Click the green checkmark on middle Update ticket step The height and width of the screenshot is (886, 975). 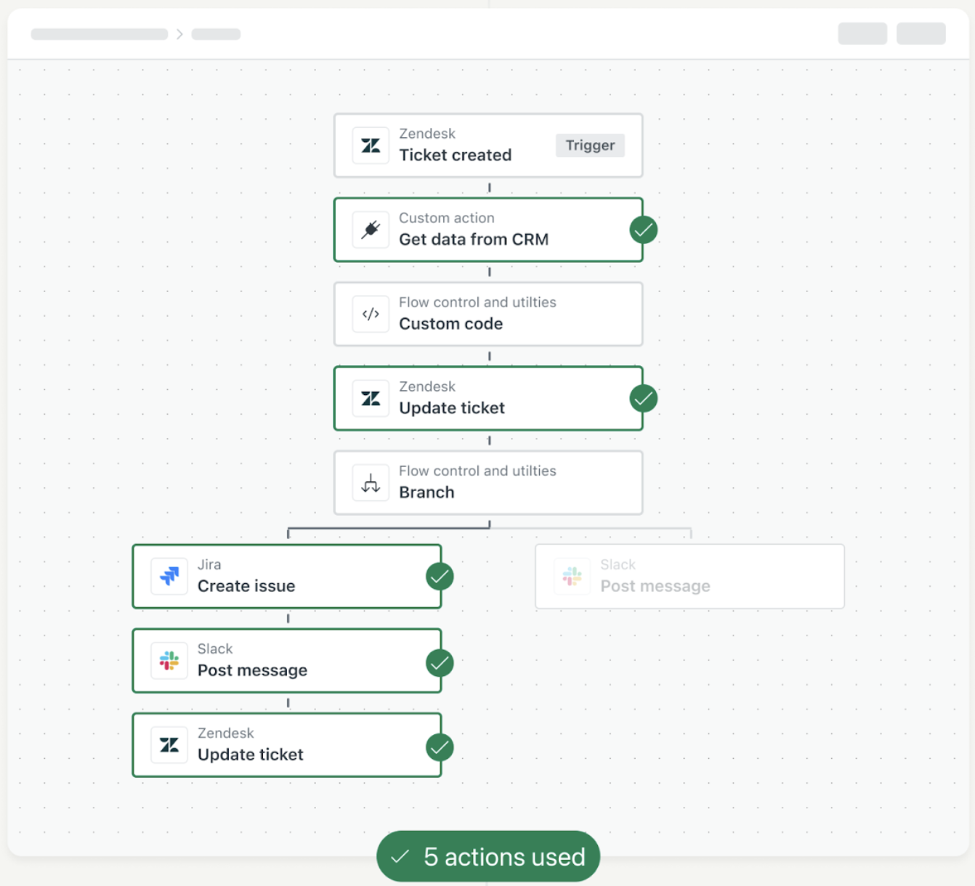643,399
